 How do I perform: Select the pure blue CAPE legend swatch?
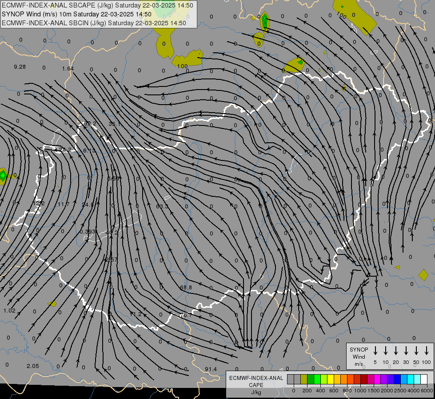(x=397, y=379)
